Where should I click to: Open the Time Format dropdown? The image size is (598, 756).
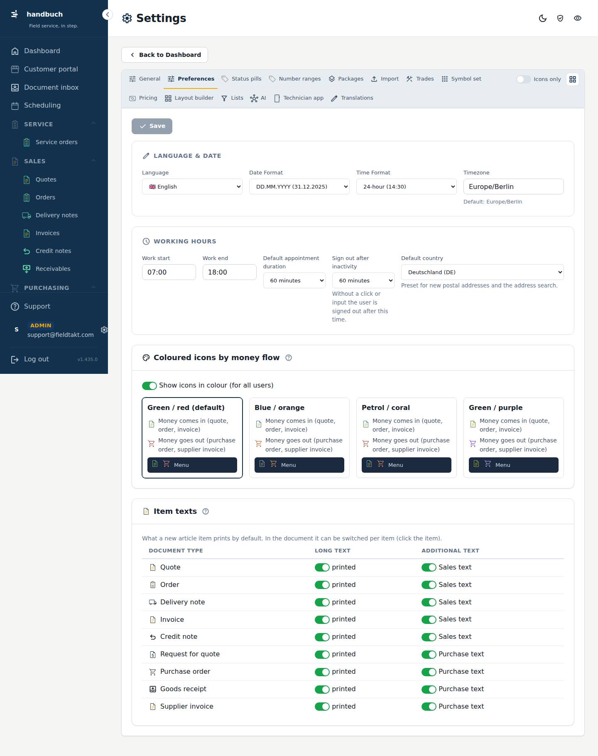click(x=407, y=187)
